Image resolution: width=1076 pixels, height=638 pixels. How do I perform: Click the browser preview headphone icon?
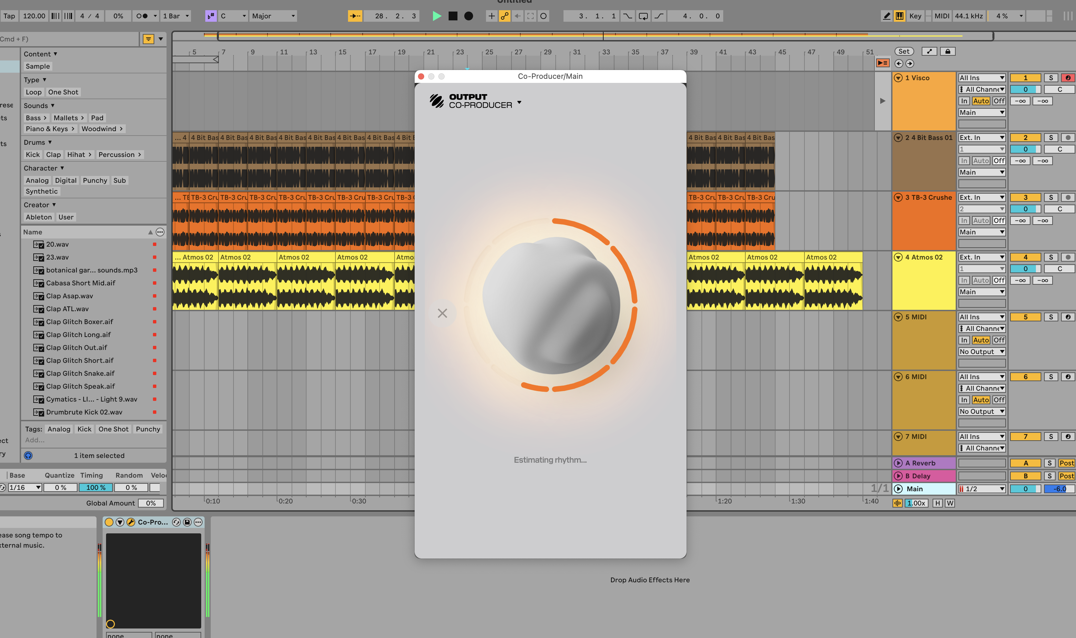coord(29,456)
